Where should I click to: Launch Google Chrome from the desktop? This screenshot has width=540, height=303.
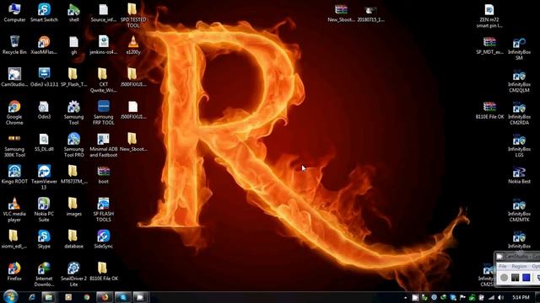pyautogui.click(x=14, y=112)
